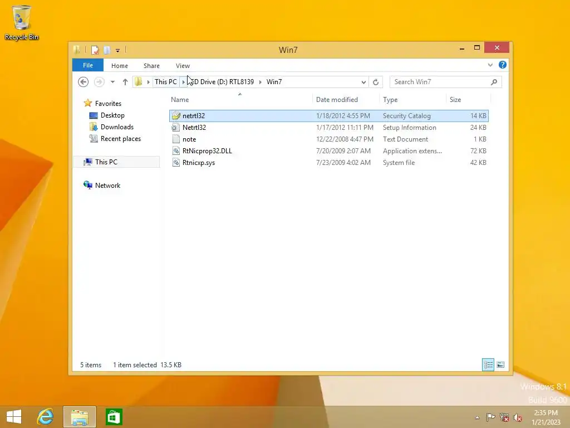Open the address bar history dropdown
This screenshot has width=570, height=428.
(363, 82)
